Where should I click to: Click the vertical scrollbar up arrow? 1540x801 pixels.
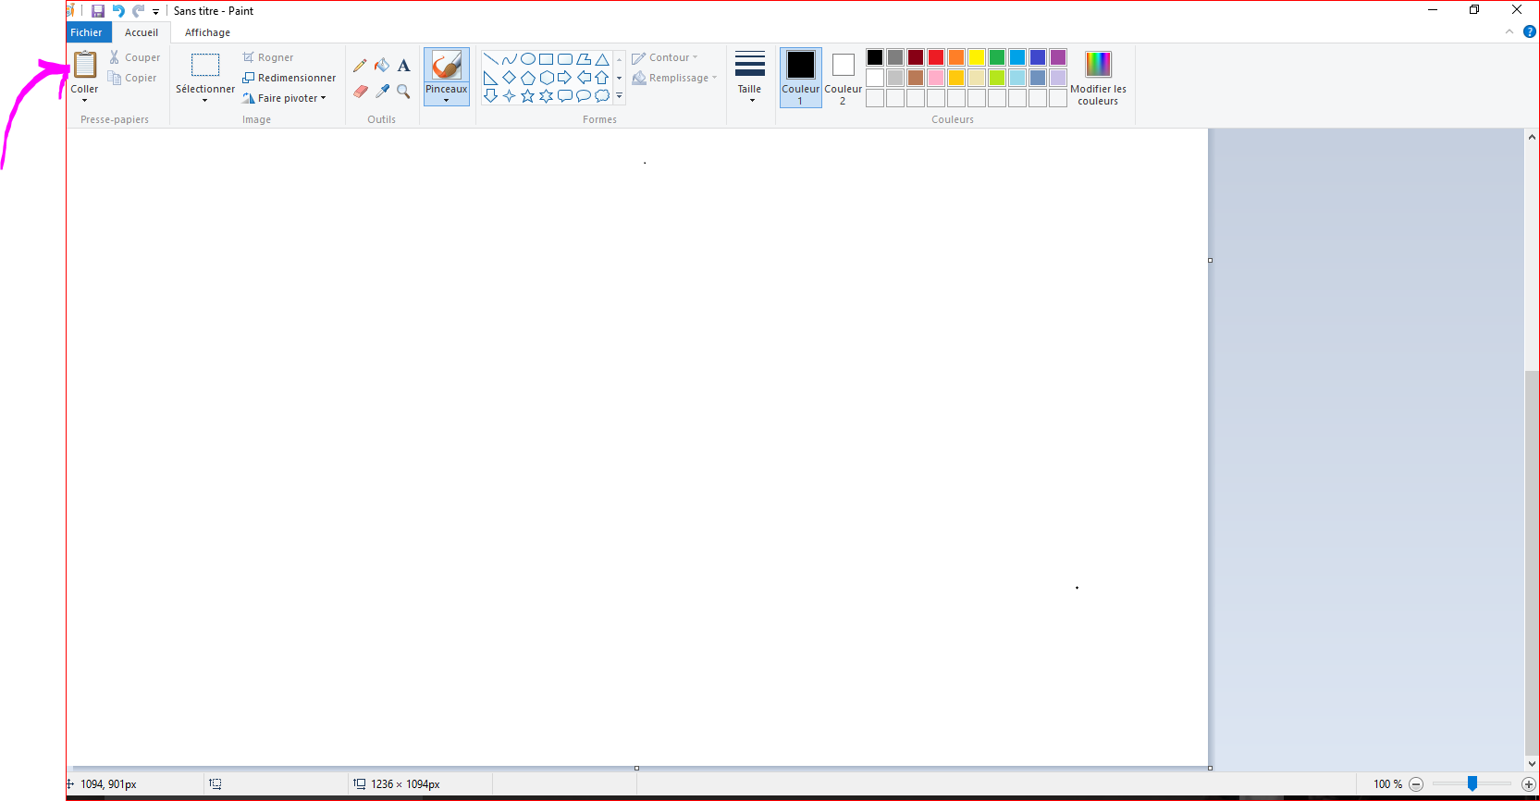1532,136
